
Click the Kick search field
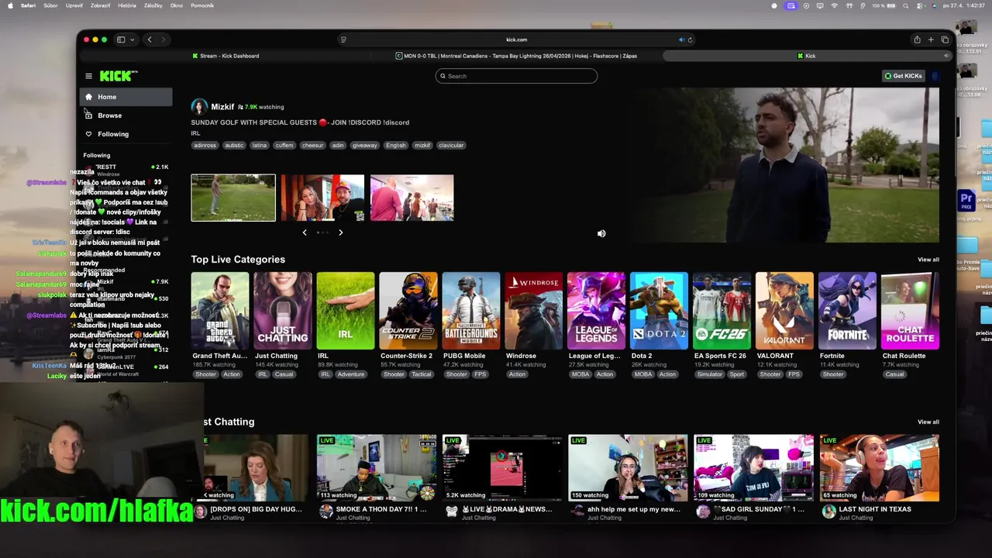click(516, 76)
